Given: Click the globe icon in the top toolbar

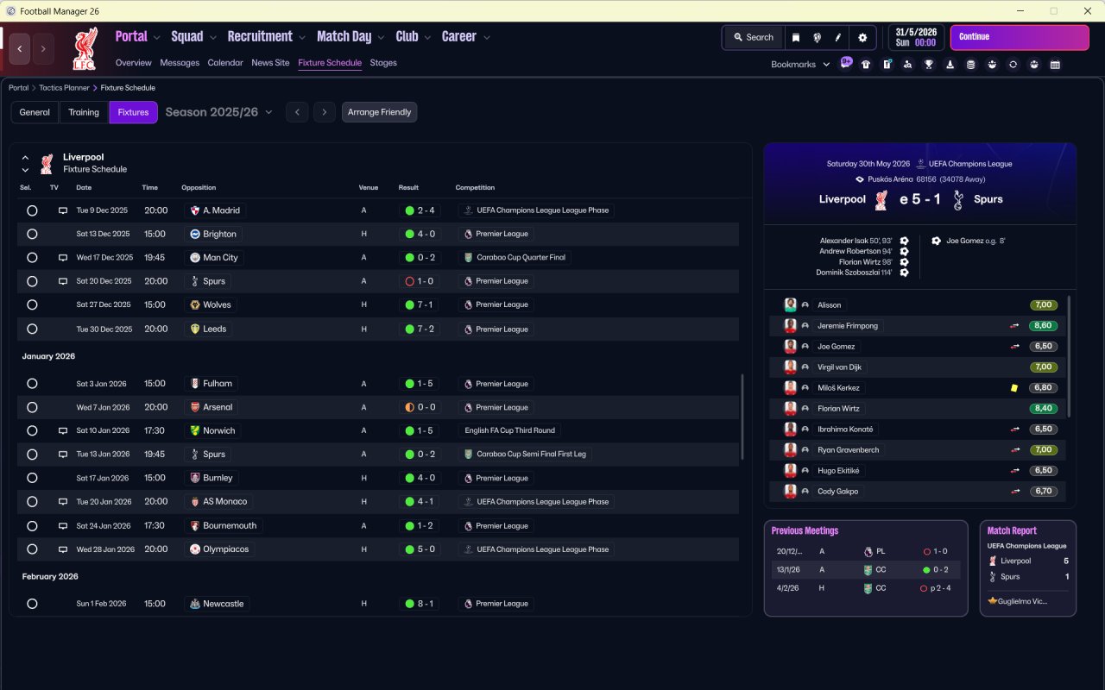Looking at the screenshot, I should tap(817, 37).
